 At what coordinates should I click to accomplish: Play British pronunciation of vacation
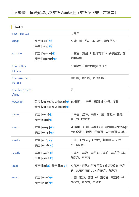(68, 102)
